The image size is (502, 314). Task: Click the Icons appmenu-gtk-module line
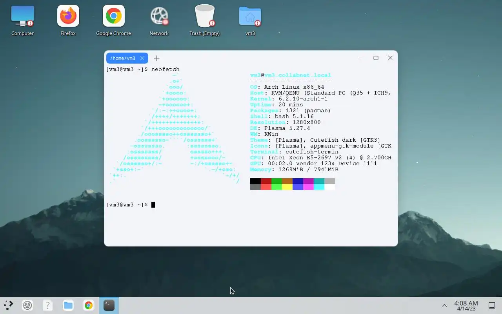[x=321, y=146]
